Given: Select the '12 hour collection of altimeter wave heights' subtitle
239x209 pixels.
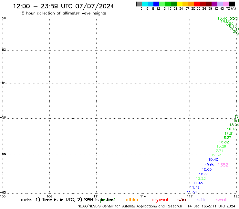Looking at the screenshot, I should click(x=63, y=13).
